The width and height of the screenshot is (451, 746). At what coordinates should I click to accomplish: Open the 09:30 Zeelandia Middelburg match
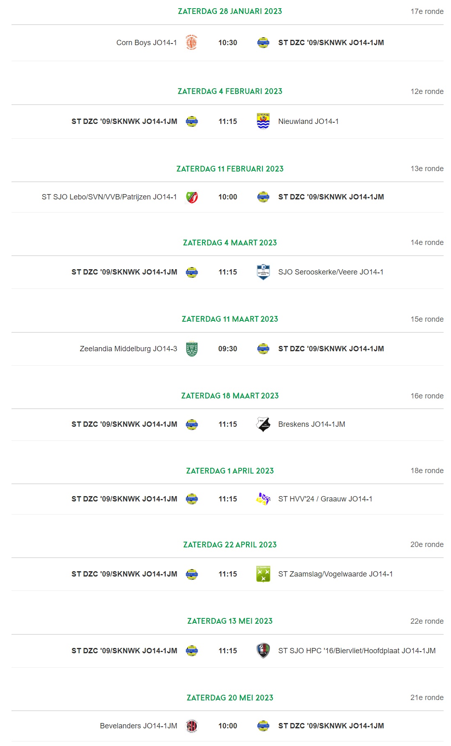coord(228,349)
